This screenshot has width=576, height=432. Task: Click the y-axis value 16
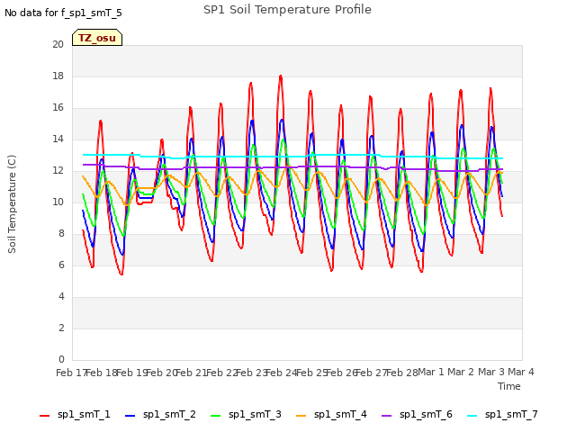click(x=58, y=108)
